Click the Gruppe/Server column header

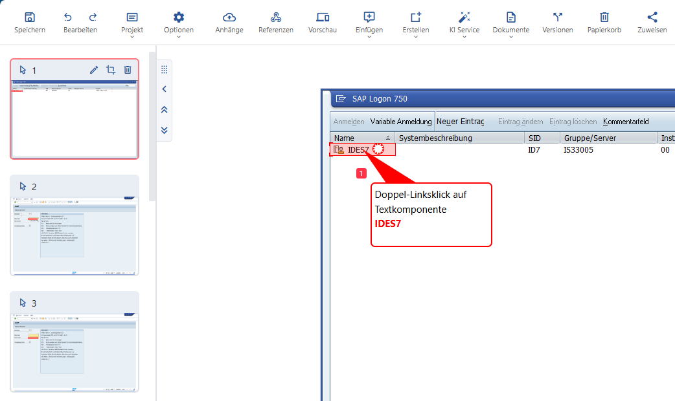click(x=608, y=138)
